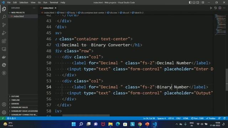228x128 pixels.
Task: Click the CRLF end of line status
Action: coord(178,118)
